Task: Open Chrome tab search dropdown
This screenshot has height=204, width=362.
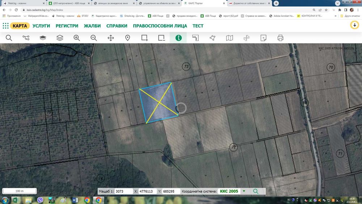Action: (x=337, y=3)
